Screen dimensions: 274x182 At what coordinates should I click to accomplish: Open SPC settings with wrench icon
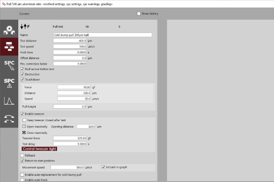point(9,64)
